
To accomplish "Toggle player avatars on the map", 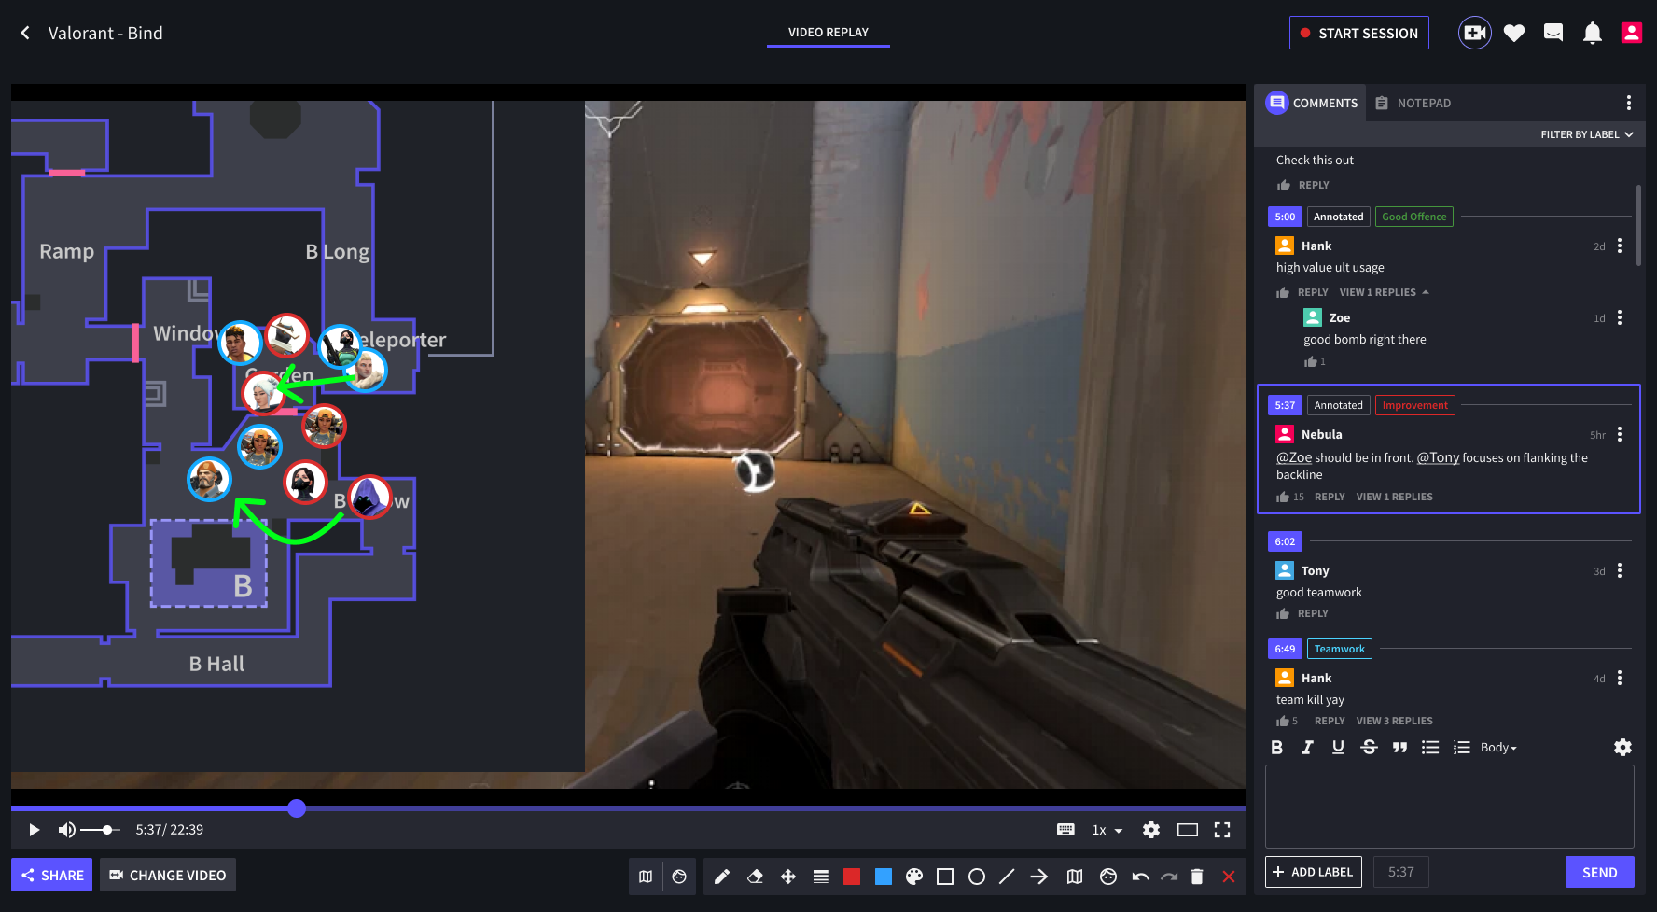I will click(x=679, y=877).
